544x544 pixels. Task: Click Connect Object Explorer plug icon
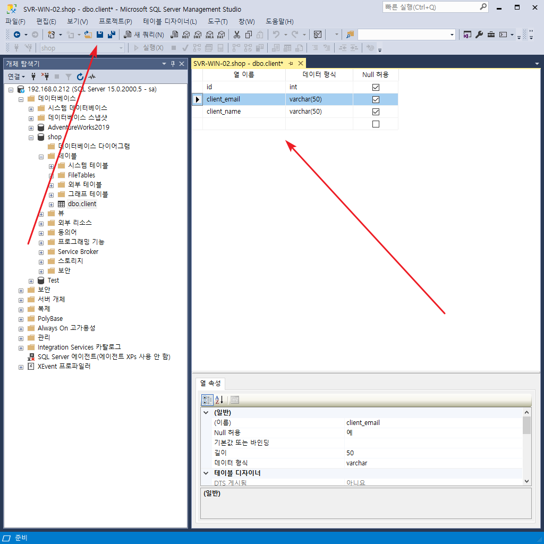(33, 76)
